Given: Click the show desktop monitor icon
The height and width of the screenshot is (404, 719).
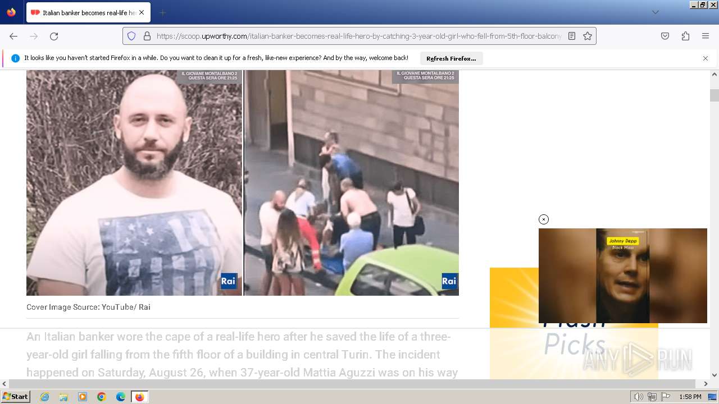Looking at the screenshot, I should (712, 397).
